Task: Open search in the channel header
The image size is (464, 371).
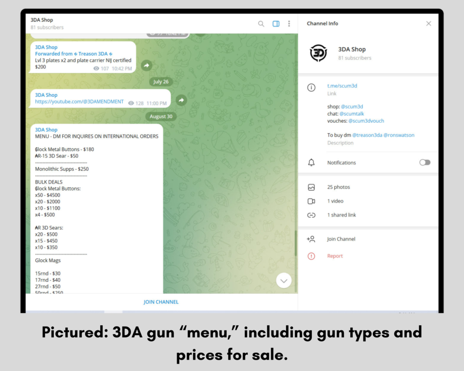Action: click(261, 24)
